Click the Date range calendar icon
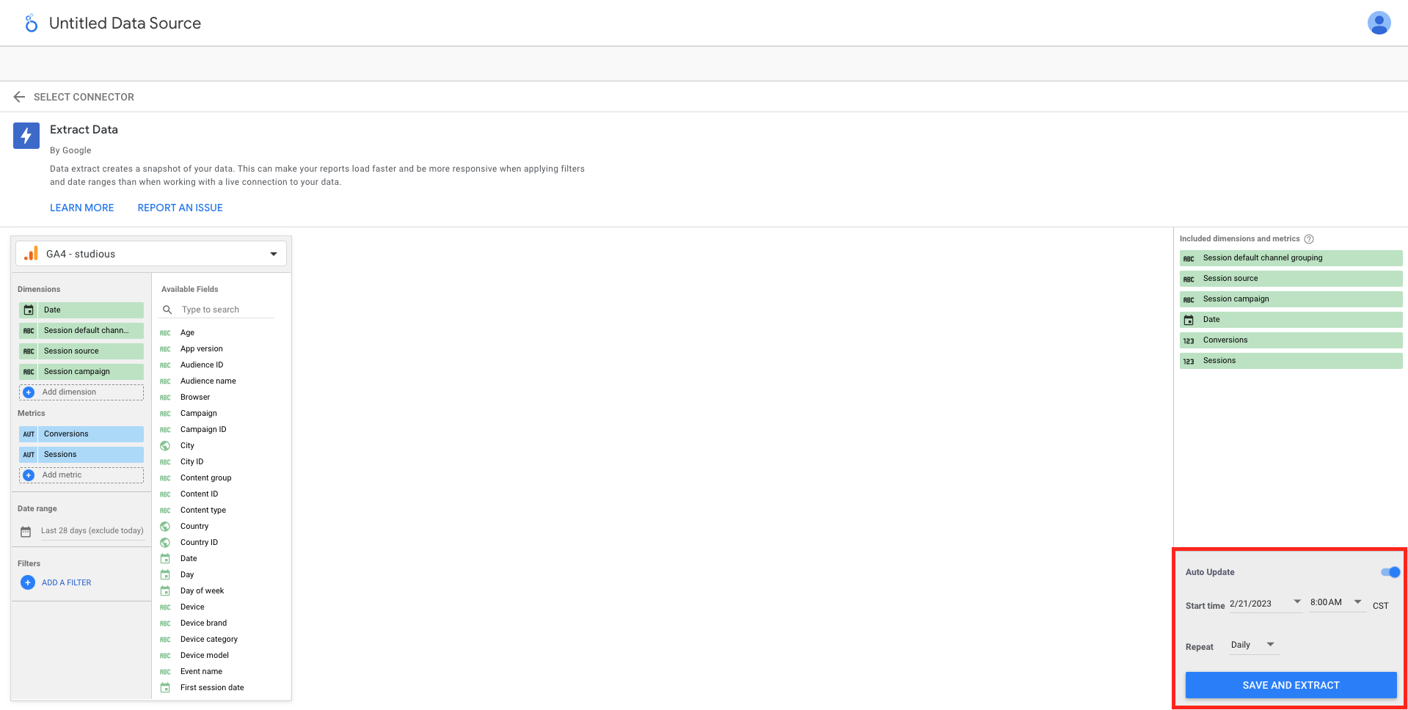1408x710 pixels. point(26,531)
